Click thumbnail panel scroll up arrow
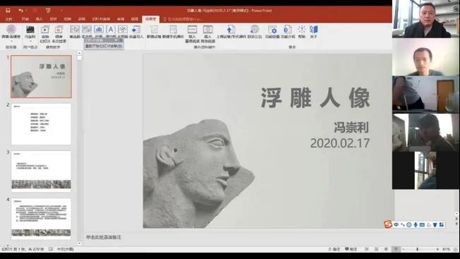The width and height of the screenshot is (460, 259). (x=79, y=53)
